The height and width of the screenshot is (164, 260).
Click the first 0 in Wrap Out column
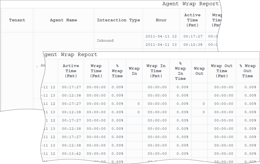click(203, 104)
